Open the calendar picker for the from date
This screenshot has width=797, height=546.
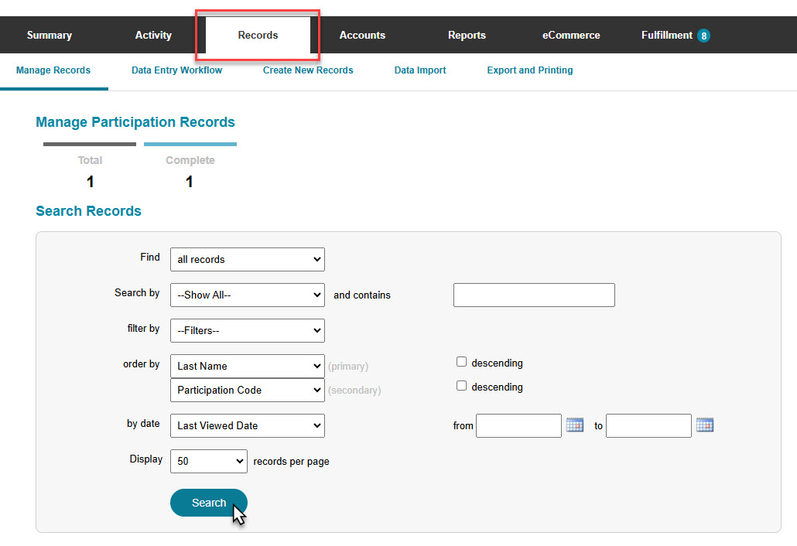click(x=575, y=425)
